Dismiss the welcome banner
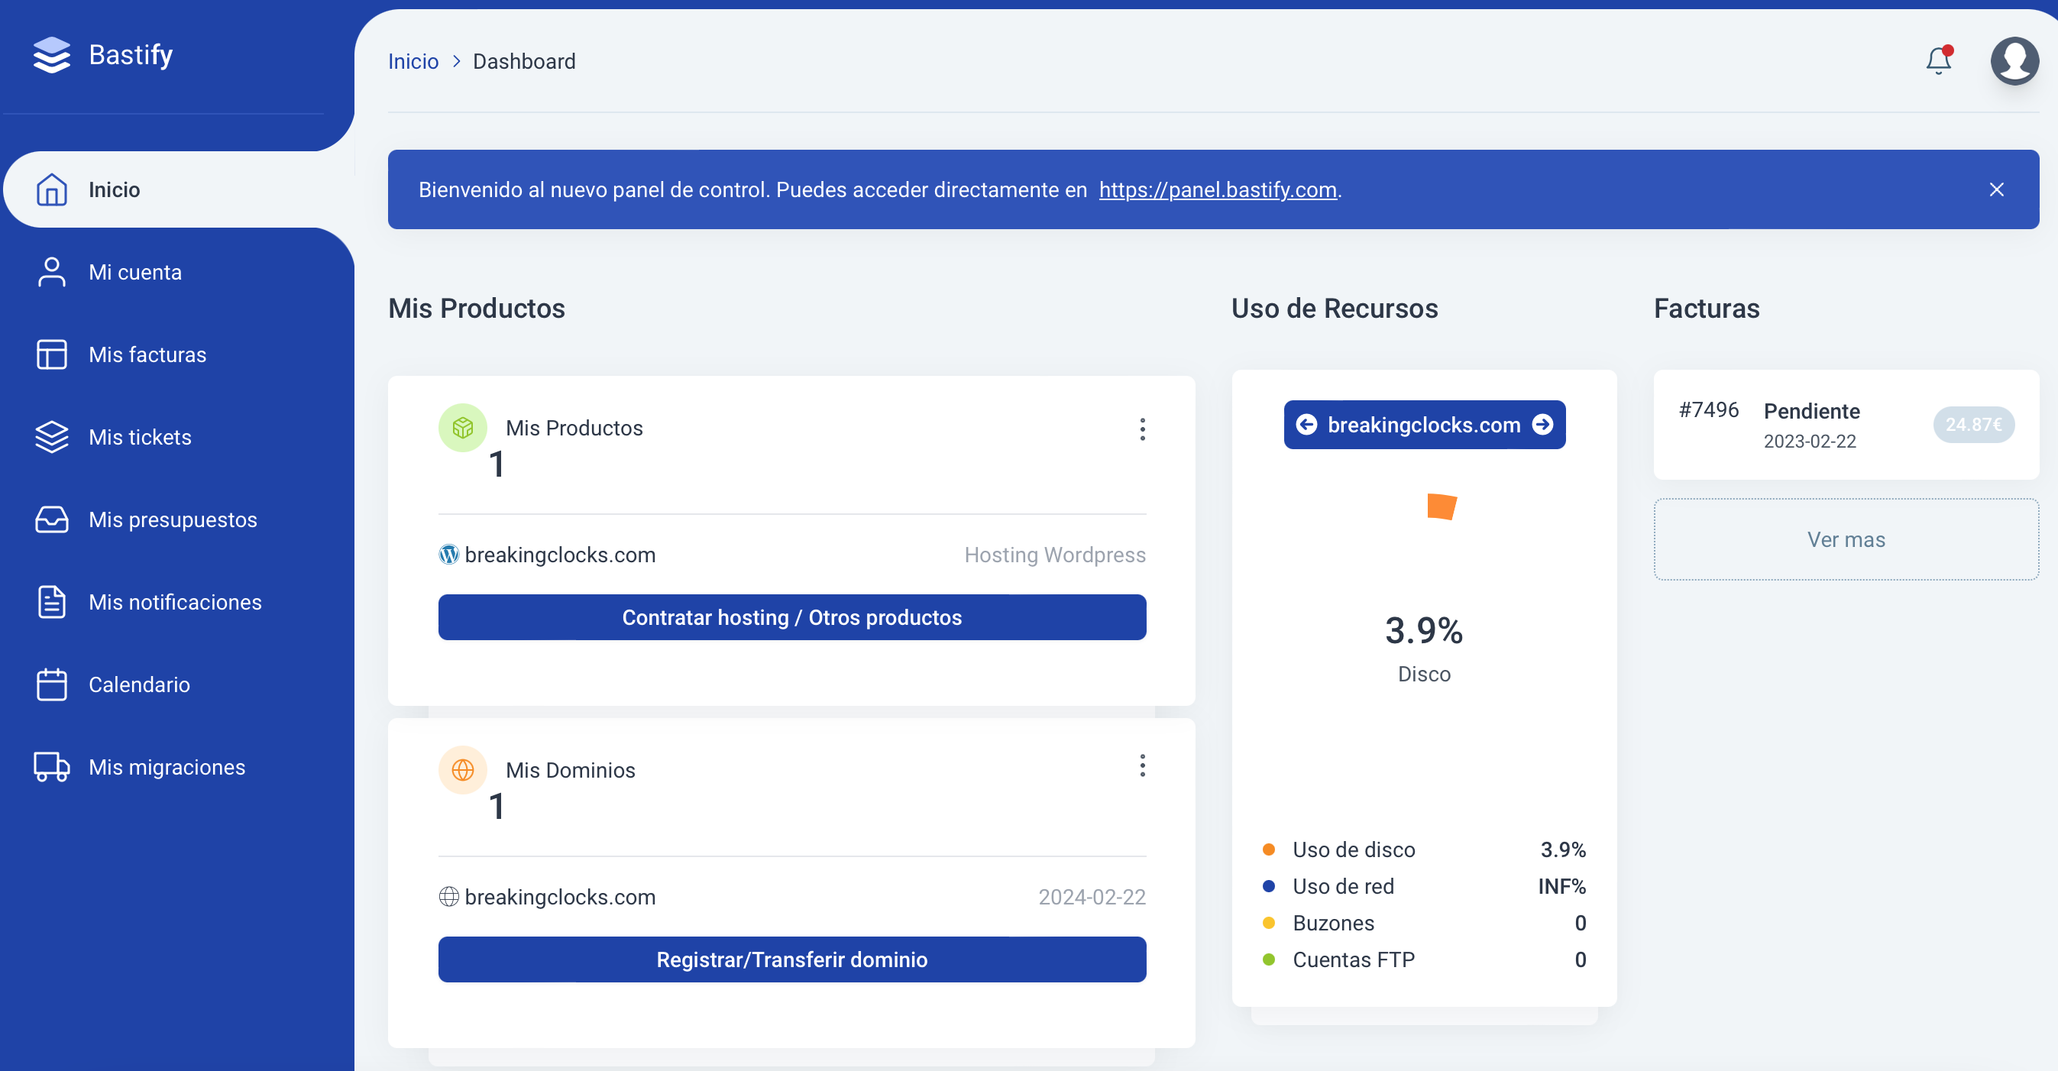 1996,189
